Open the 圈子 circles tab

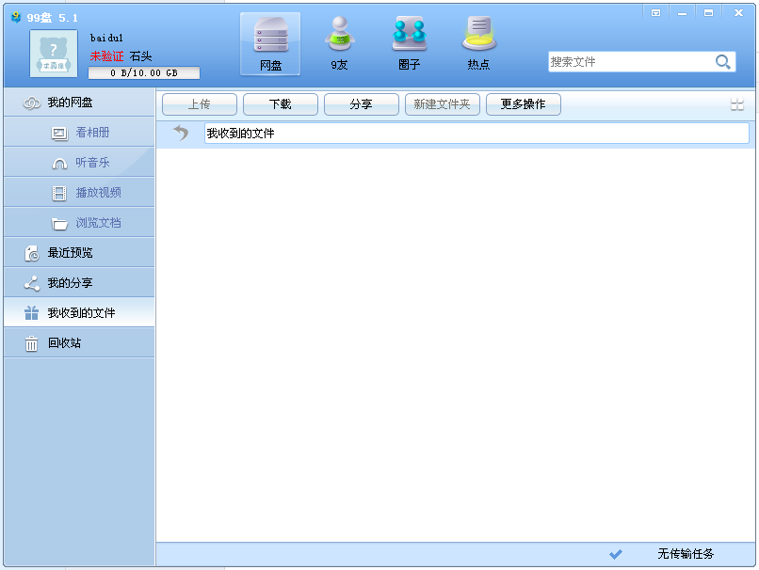pyautogui.click(x=410, y=43)
